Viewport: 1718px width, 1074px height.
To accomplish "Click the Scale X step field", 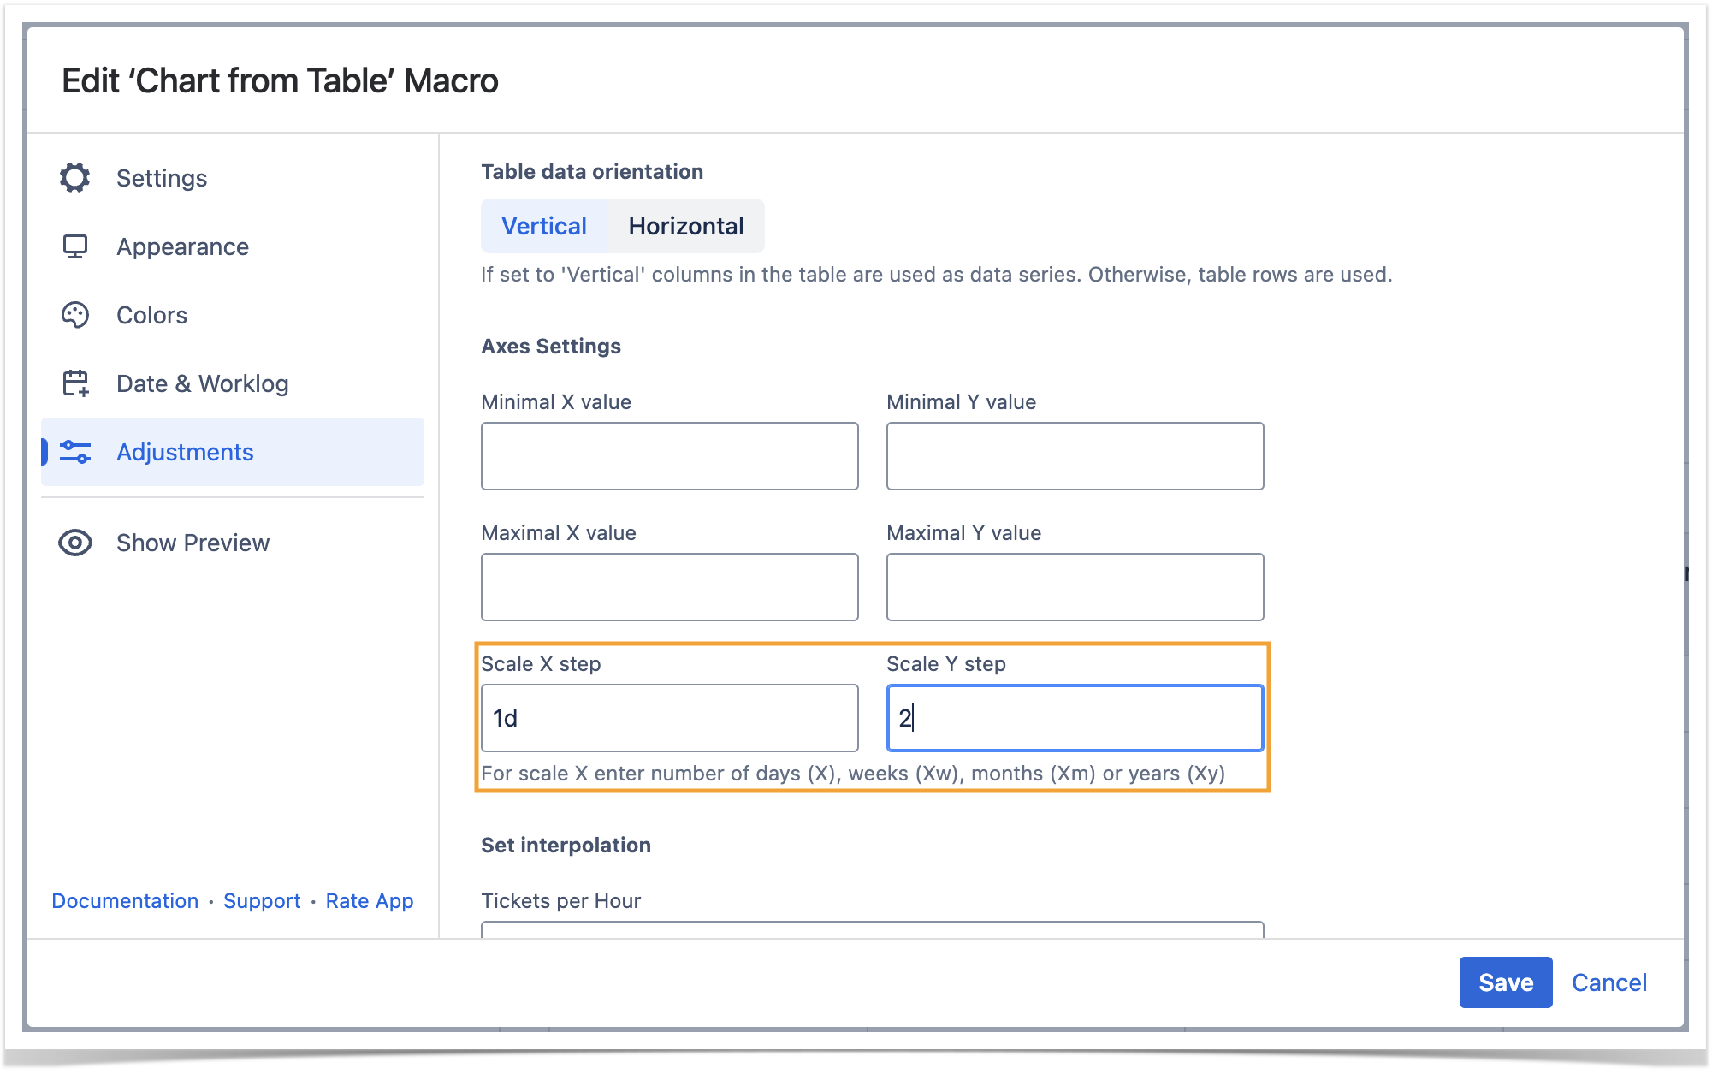I will [x=669, y=718].
